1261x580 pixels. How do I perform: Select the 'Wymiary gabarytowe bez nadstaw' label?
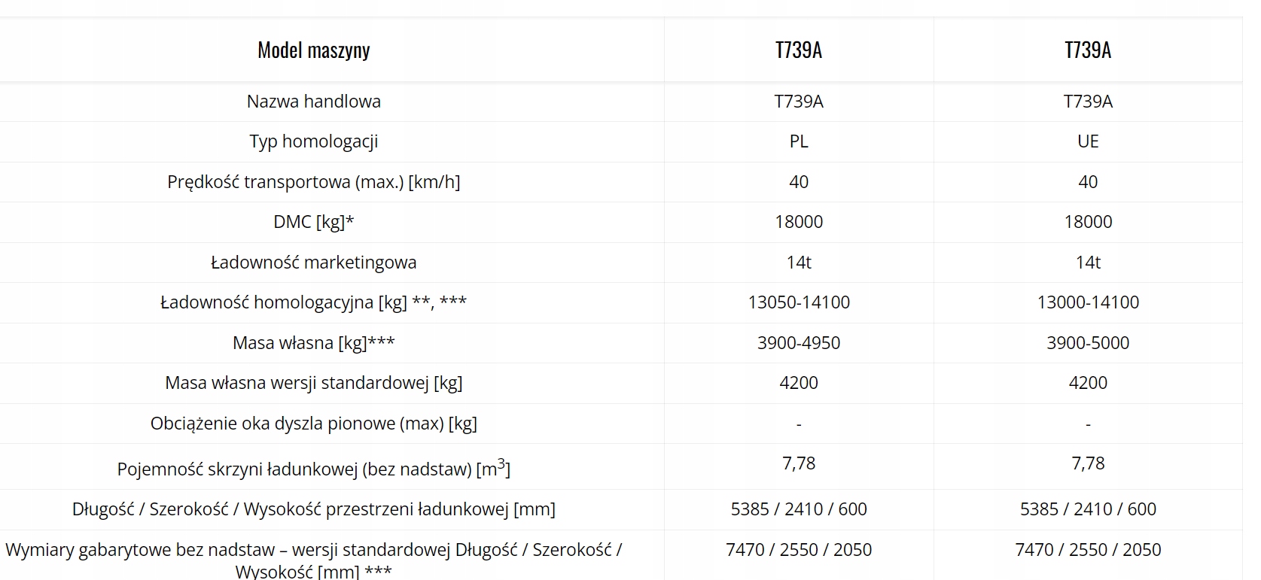pyautogui.click(x=313, y=559)
